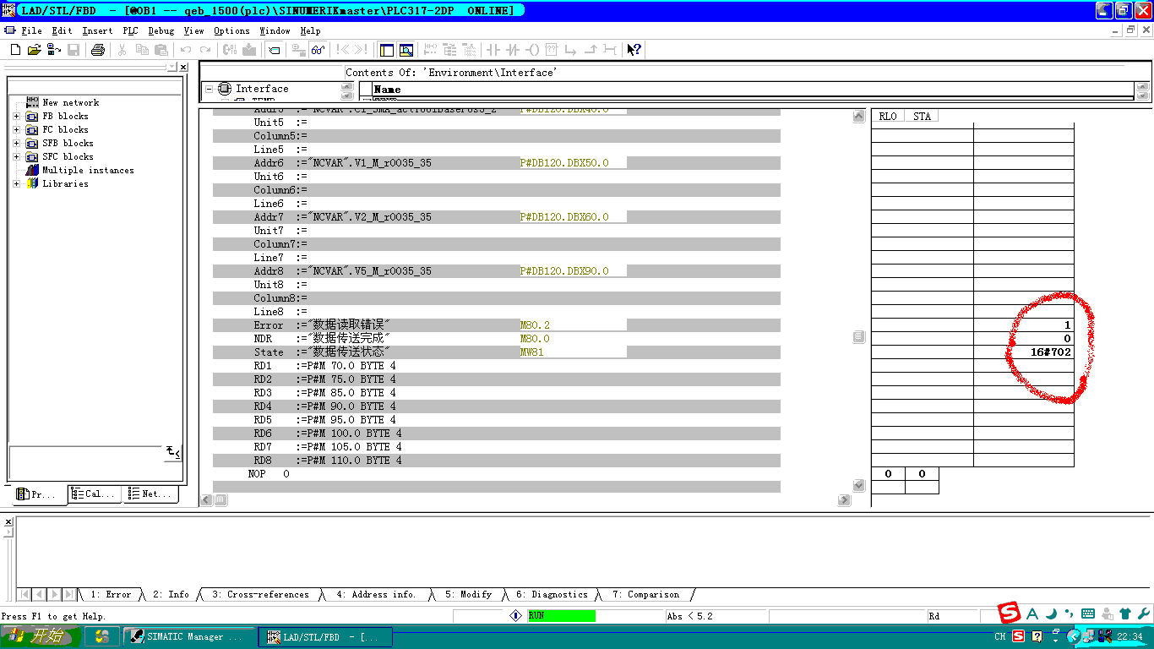
Task: Click the Download to PLC toolbar icon
Action: [249, 50]
